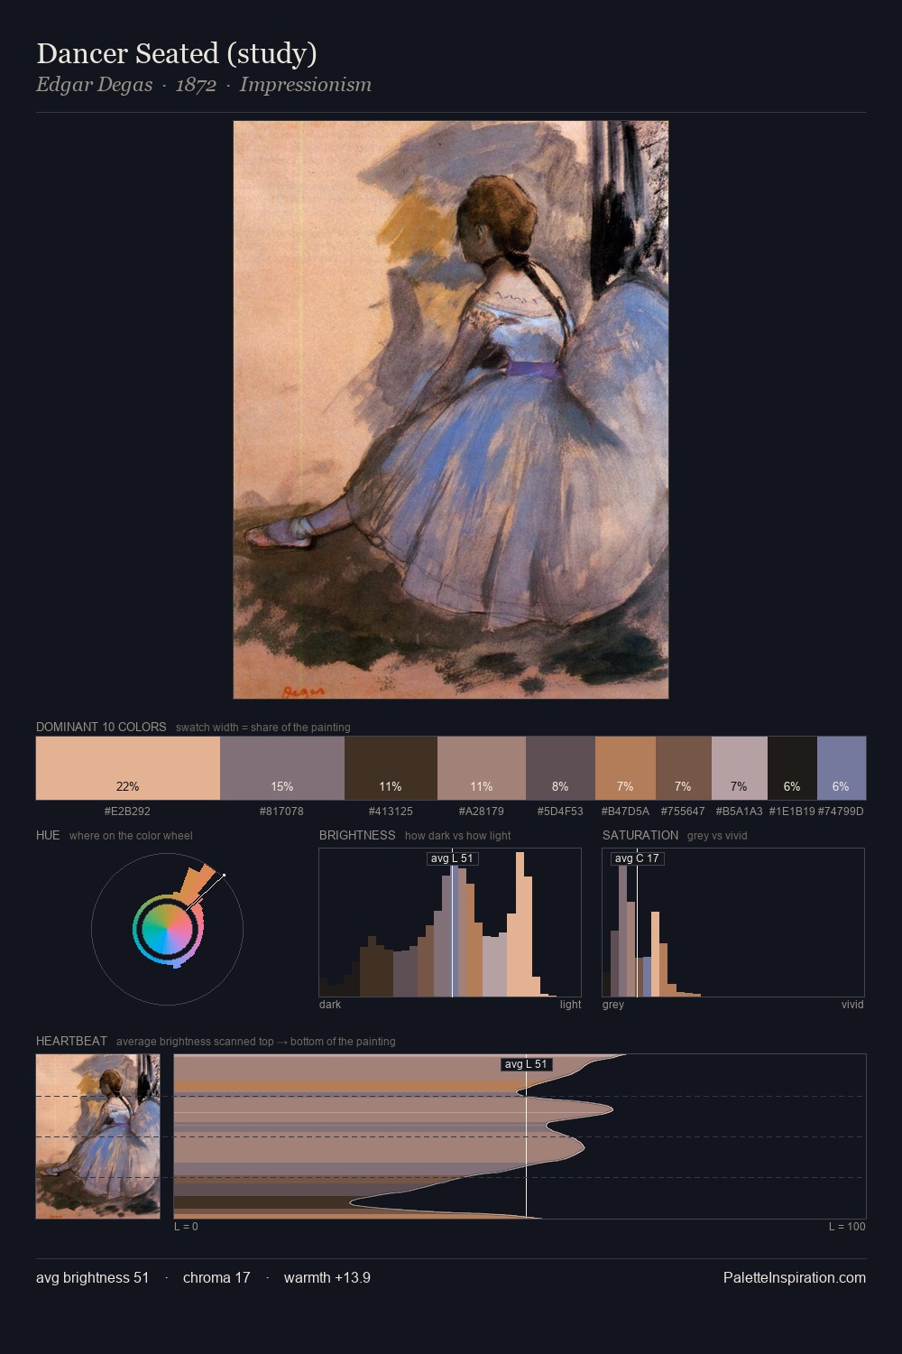
Task: Click the hex code label '#413125'
Action: [391, 811]
